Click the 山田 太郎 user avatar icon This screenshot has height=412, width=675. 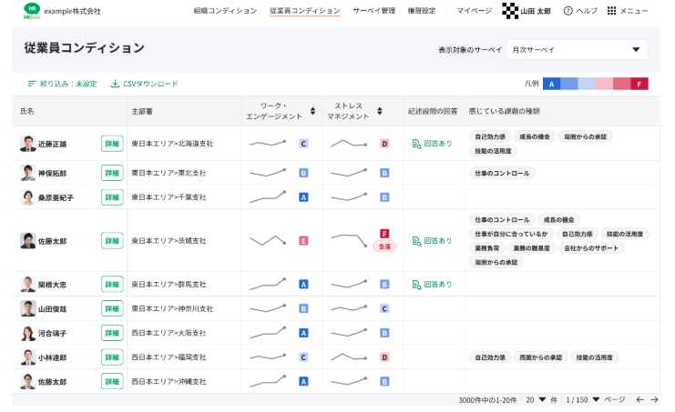(510, 11)
